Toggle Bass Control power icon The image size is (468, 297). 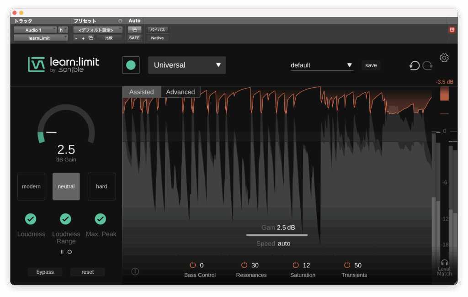193,265
